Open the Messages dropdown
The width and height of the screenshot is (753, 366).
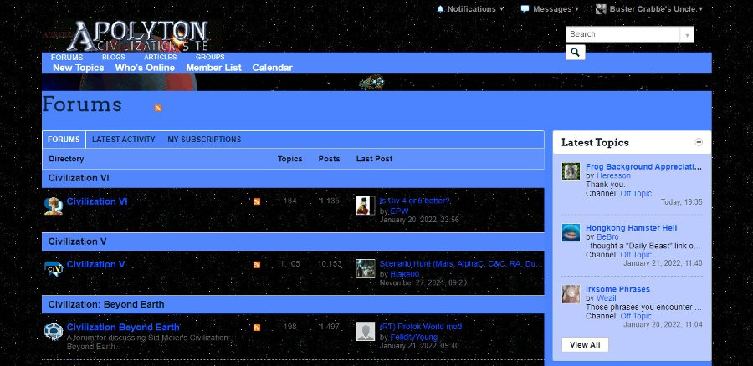pos(550,8)
